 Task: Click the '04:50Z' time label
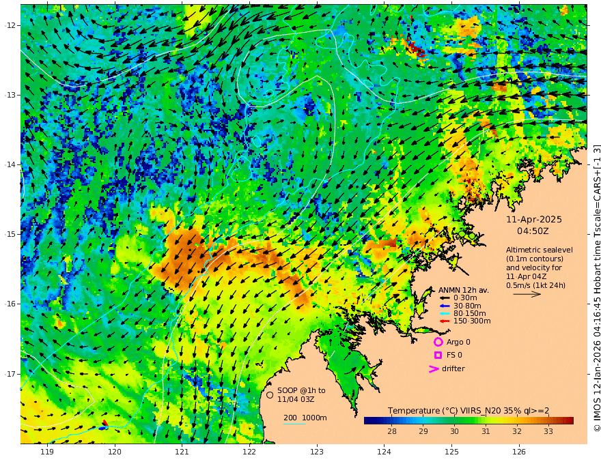point(533,231)
